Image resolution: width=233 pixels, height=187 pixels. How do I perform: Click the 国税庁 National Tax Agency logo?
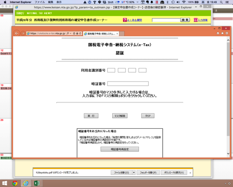click(x=34, y=13)
